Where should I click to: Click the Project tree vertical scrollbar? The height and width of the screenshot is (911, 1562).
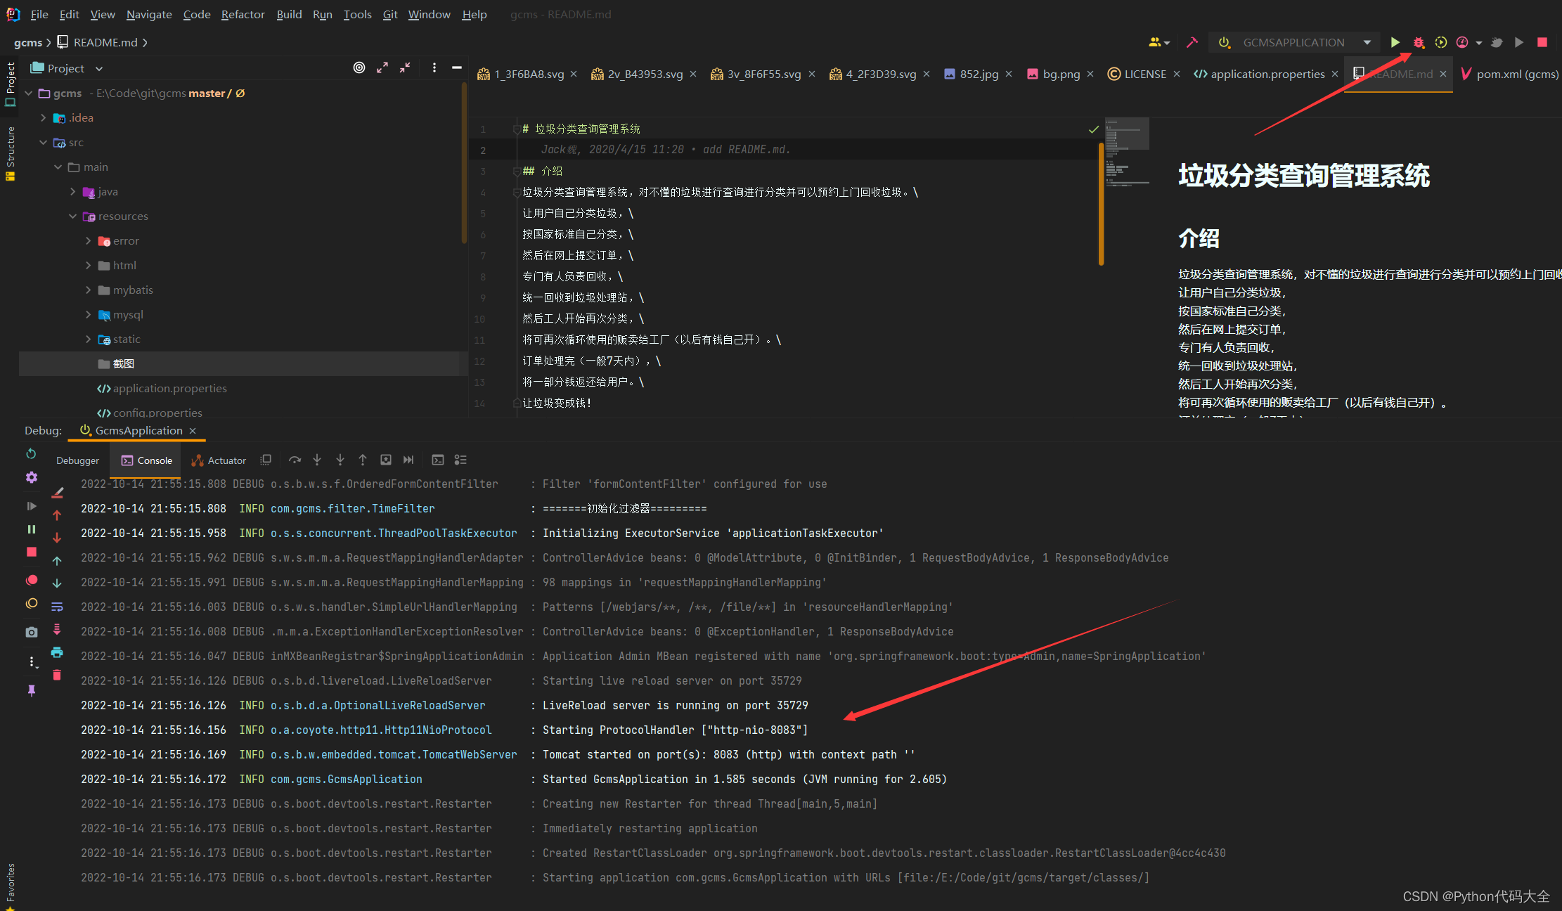tap(464, 163)
